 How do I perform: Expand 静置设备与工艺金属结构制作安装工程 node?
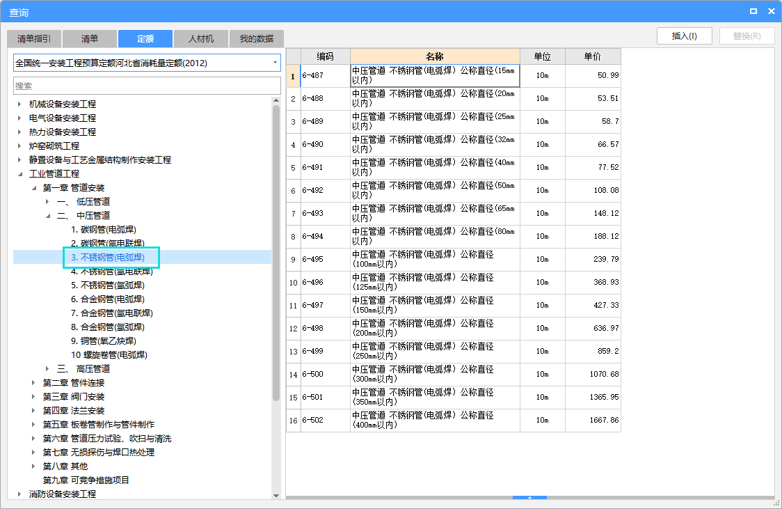click(x=19, y=160)
